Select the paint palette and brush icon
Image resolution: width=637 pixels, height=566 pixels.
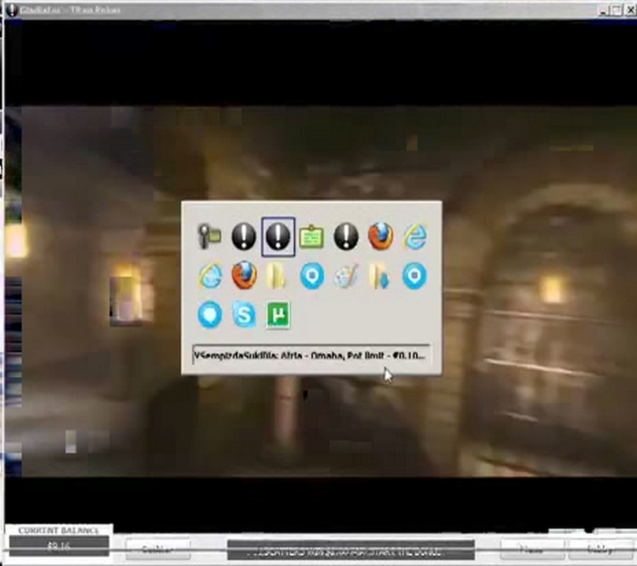coord(346,276)
